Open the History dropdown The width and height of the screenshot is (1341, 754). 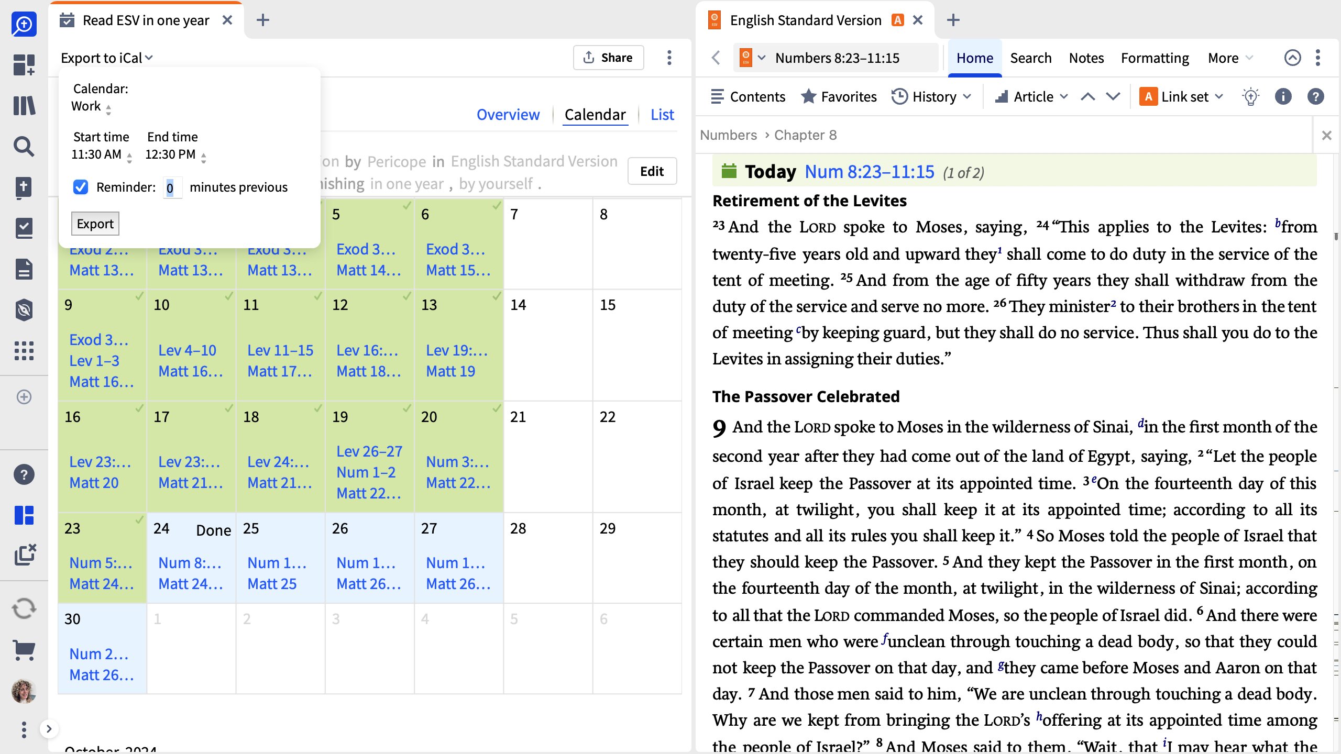click(x=932, y=97)
